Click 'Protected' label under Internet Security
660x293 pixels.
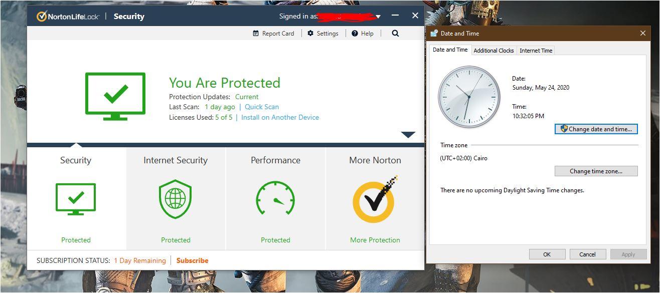pyautogui.click(x=176, y=240)
